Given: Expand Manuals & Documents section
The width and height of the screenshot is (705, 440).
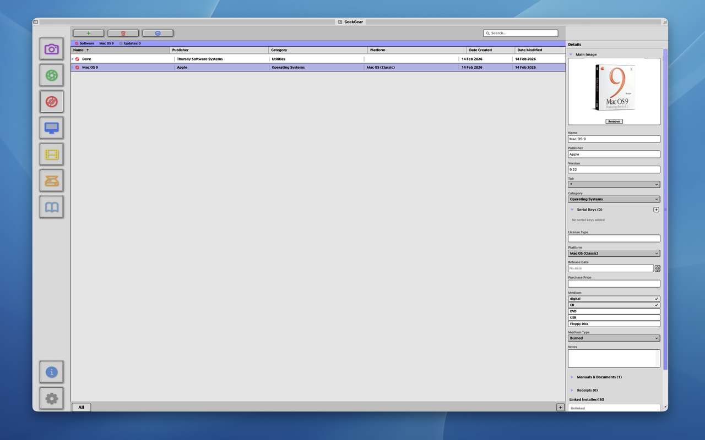Looking at the screenshot, I should click(572, 377).
